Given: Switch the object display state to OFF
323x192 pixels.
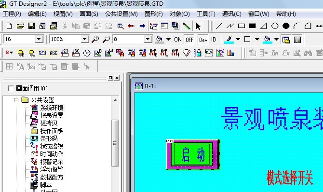Looking at the screenshot, I should pos(189,40).
